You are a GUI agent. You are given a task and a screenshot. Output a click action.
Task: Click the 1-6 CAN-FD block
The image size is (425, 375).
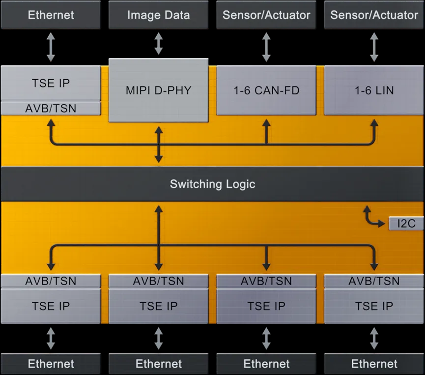click(266, 90)
